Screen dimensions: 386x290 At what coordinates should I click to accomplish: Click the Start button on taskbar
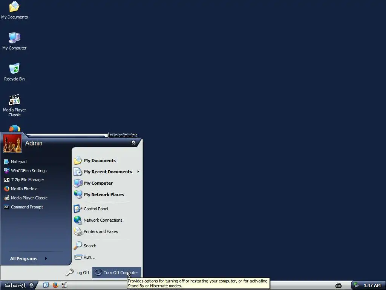[x=19, y=285]
